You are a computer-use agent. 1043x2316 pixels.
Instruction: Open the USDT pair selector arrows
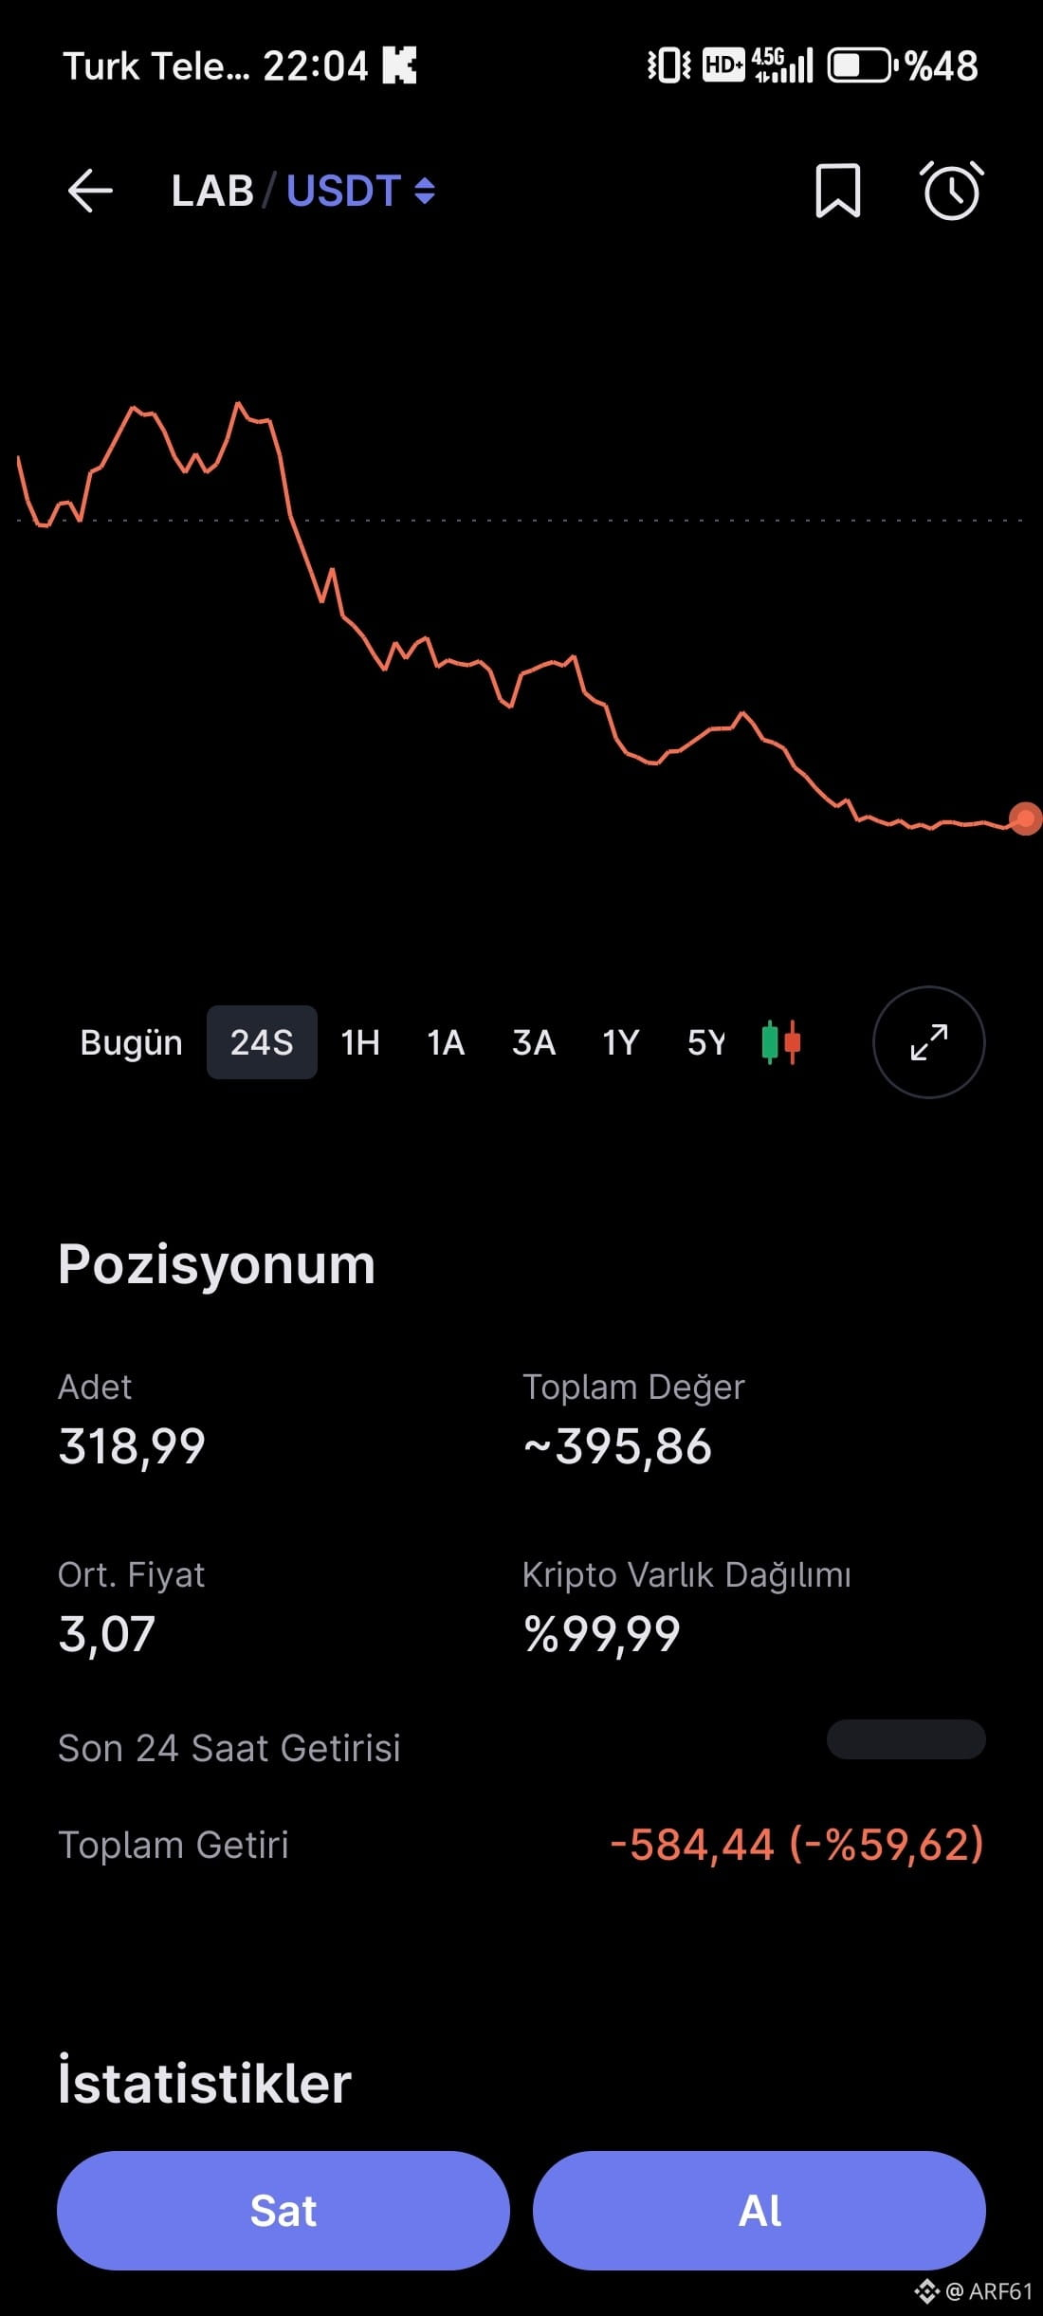click(425, 191)
